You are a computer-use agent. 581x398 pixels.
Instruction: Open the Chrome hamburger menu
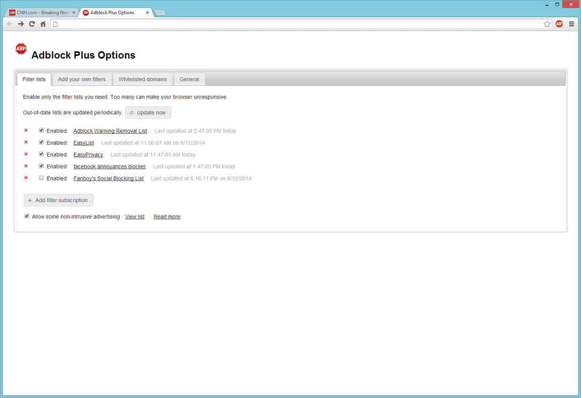pos(572,24)
